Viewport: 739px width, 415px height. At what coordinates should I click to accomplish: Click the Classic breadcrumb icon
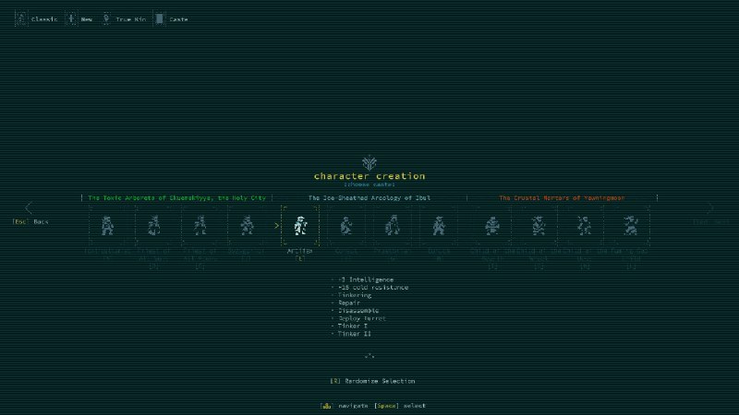click(21, 18)
